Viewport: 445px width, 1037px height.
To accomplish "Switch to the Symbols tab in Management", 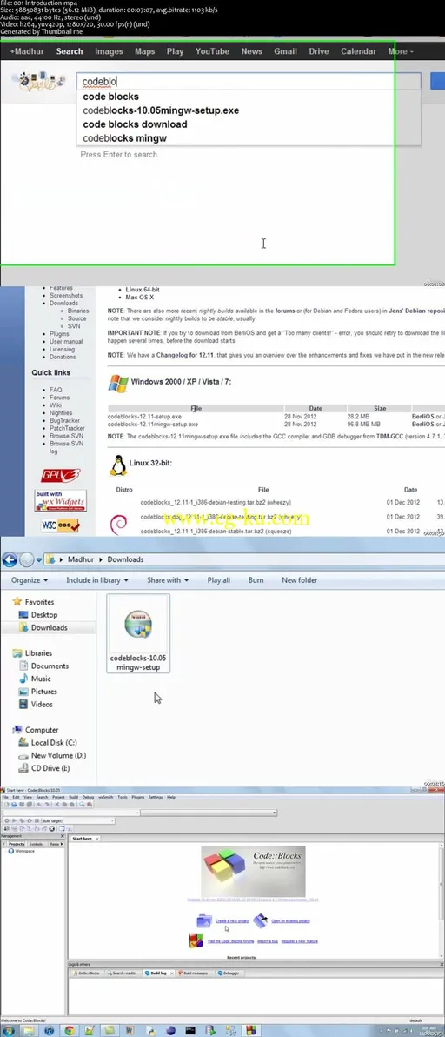I will (x=36, y=844).
